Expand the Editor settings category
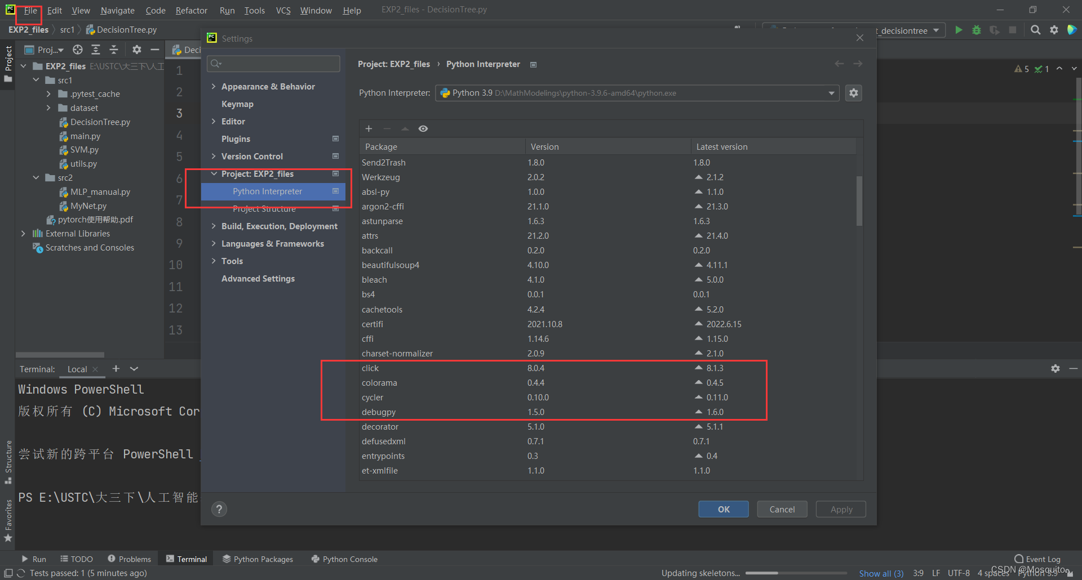This screenshot has height=580, width=1082. click(x=214, y=121)
